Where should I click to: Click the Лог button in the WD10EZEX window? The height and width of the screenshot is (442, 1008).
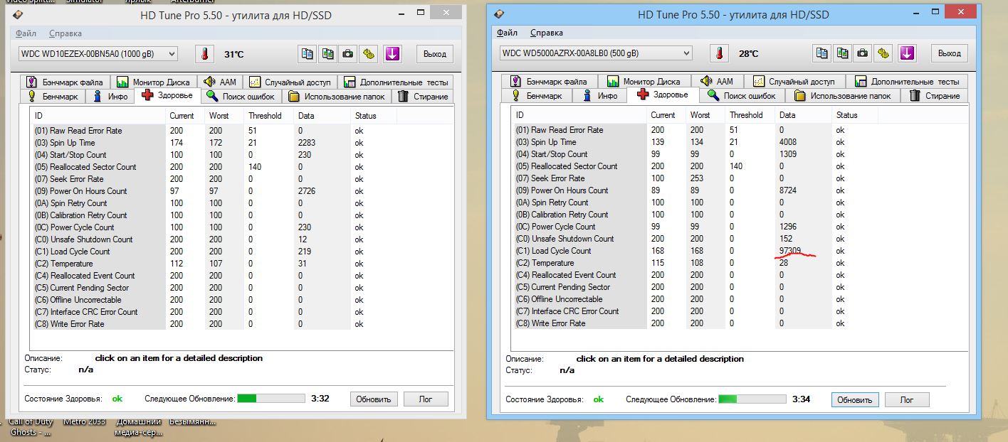click(426, 399)
